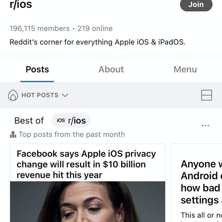Click the subreddit description text
This screenshot has height=222, width=222.
pos(97,42)
